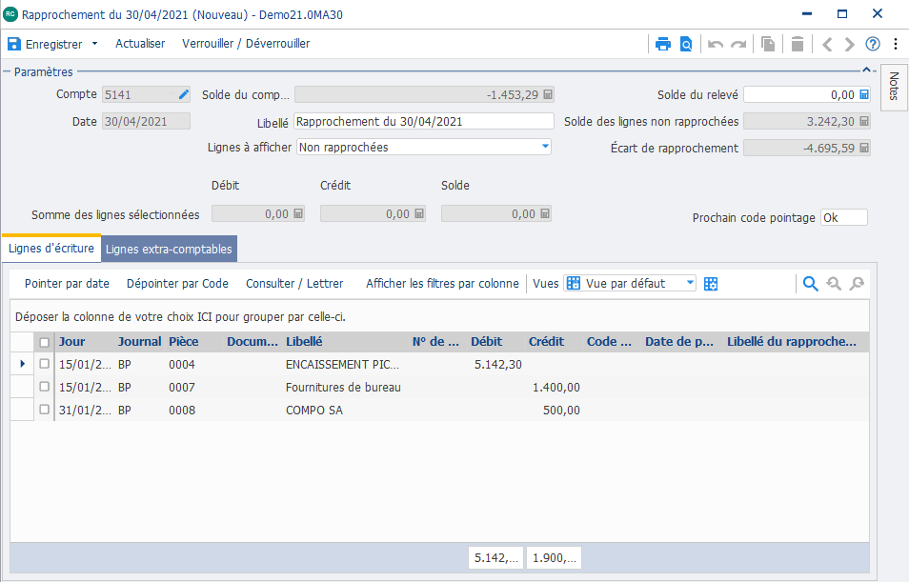Click the find previous magnifier icon
This screenshot has width=909, height=582.
pyautogui.click(x=834, y=284)
